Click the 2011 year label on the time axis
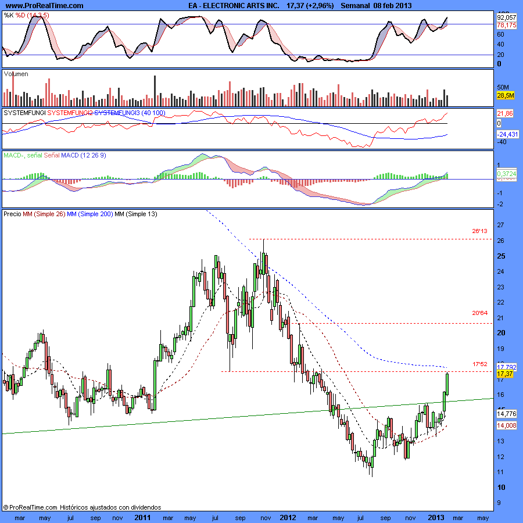The image size is (523, 523). point(142,518)
